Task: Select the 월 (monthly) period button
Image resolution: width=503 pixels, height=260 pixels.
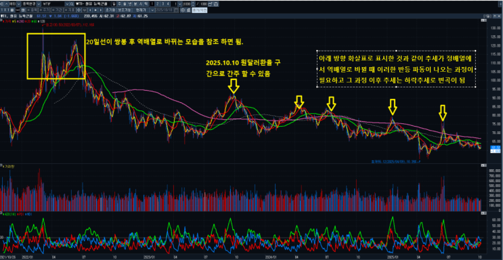Action: (125, 4)
